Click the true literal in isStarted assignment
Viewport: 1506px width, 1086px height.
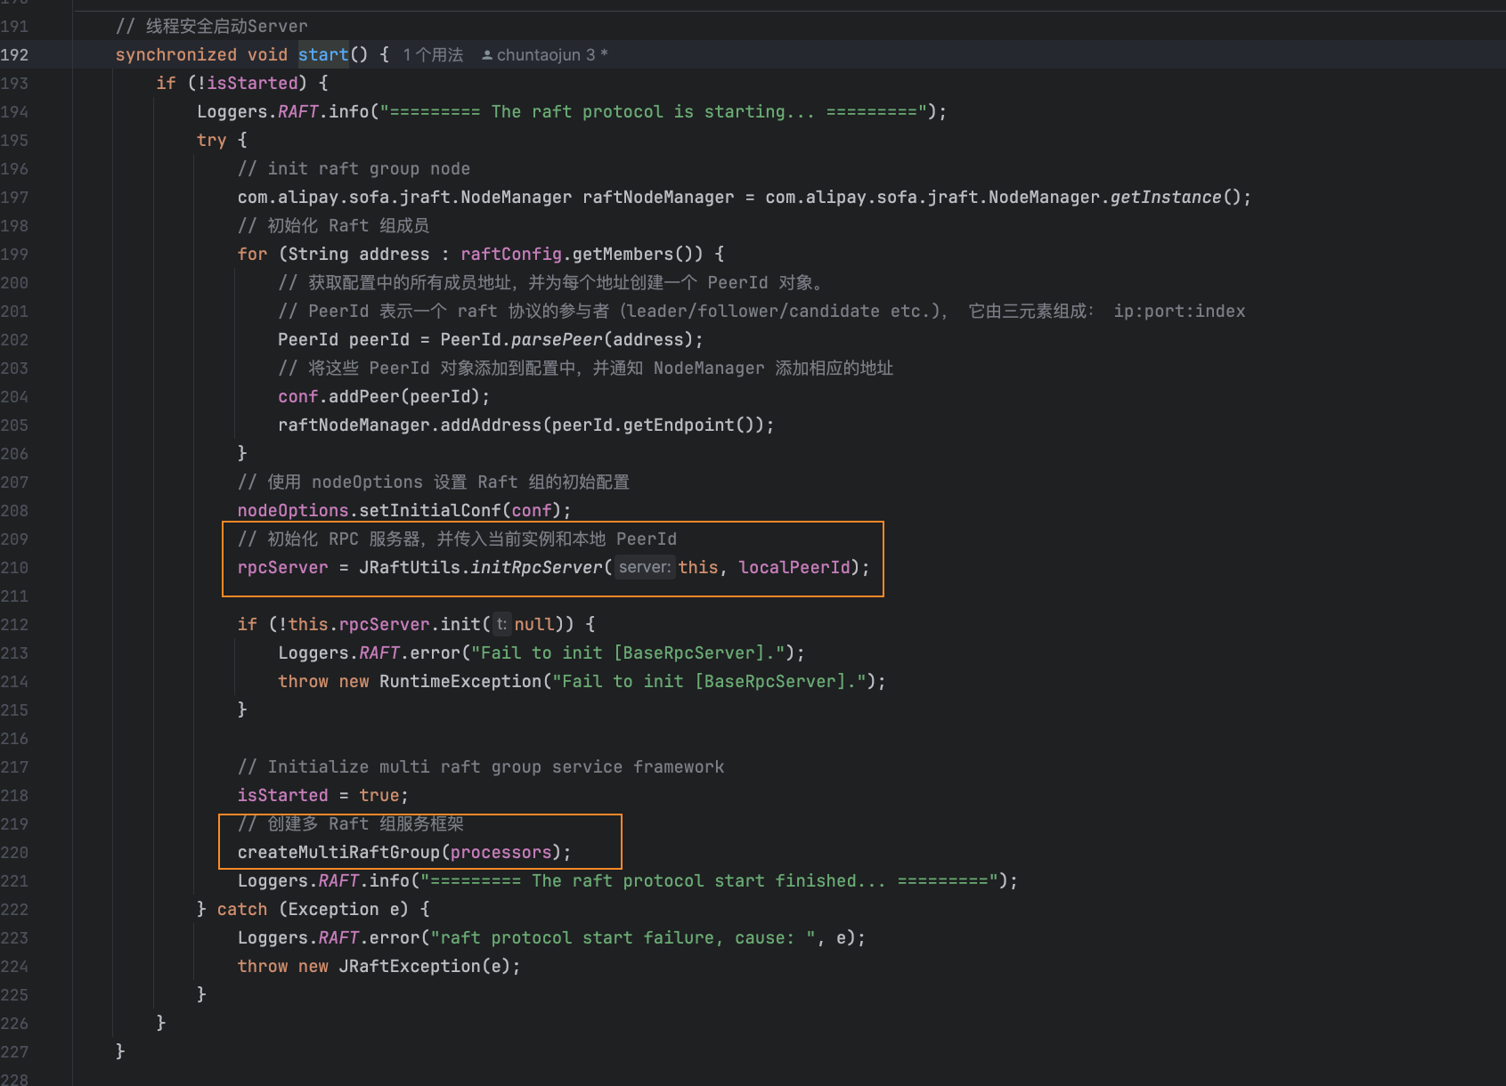(x=379, y=796)
